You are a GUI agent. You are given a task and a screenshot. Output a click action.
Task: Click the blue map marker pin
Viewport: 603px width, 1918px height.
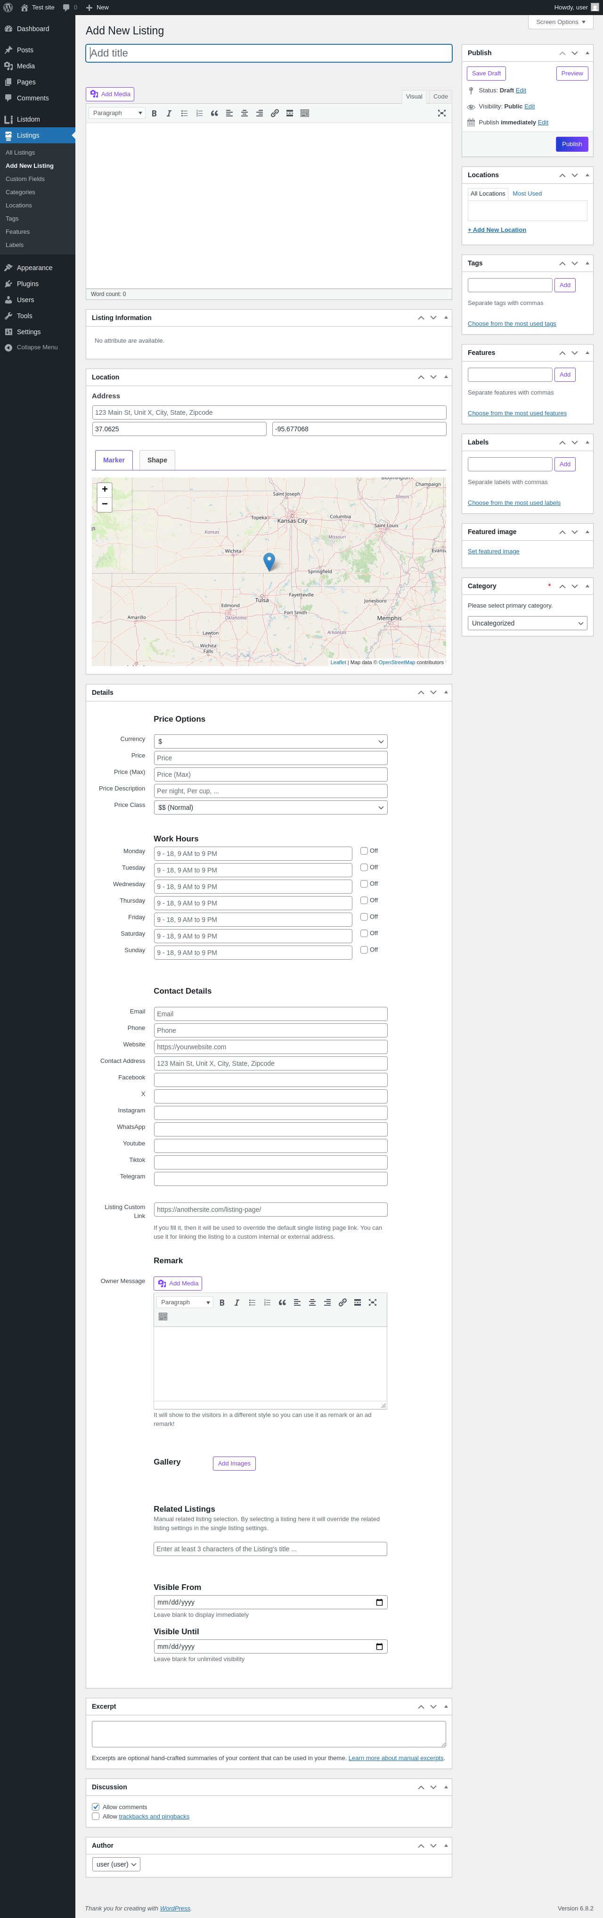(269, 561)
